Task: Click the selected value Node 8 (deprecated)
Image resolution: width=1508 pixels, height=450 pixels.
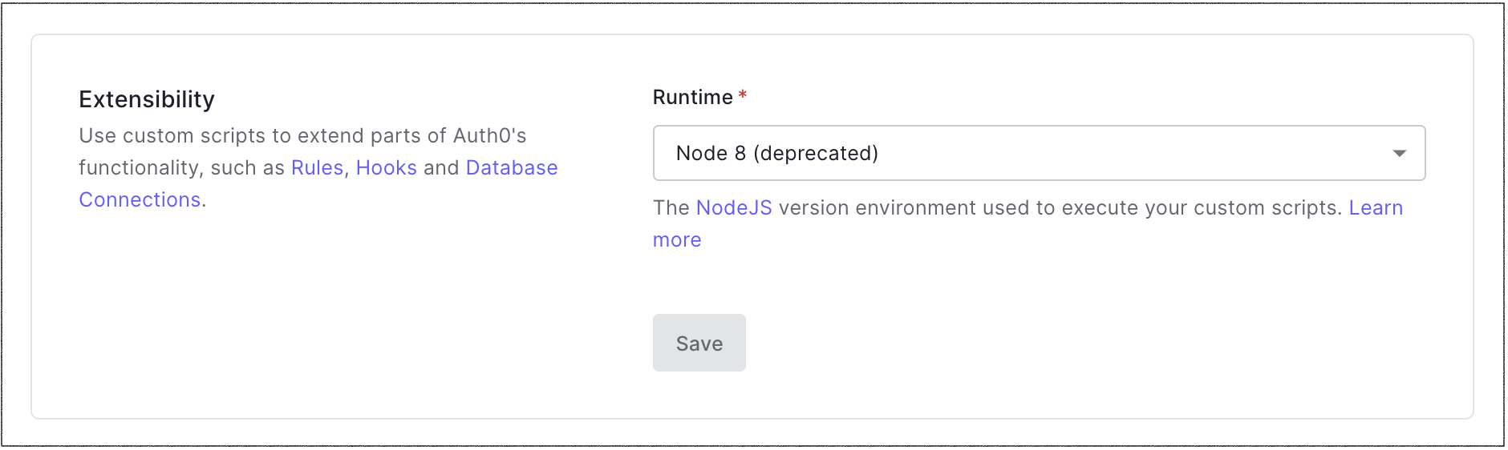Action: tap(776, 153)
